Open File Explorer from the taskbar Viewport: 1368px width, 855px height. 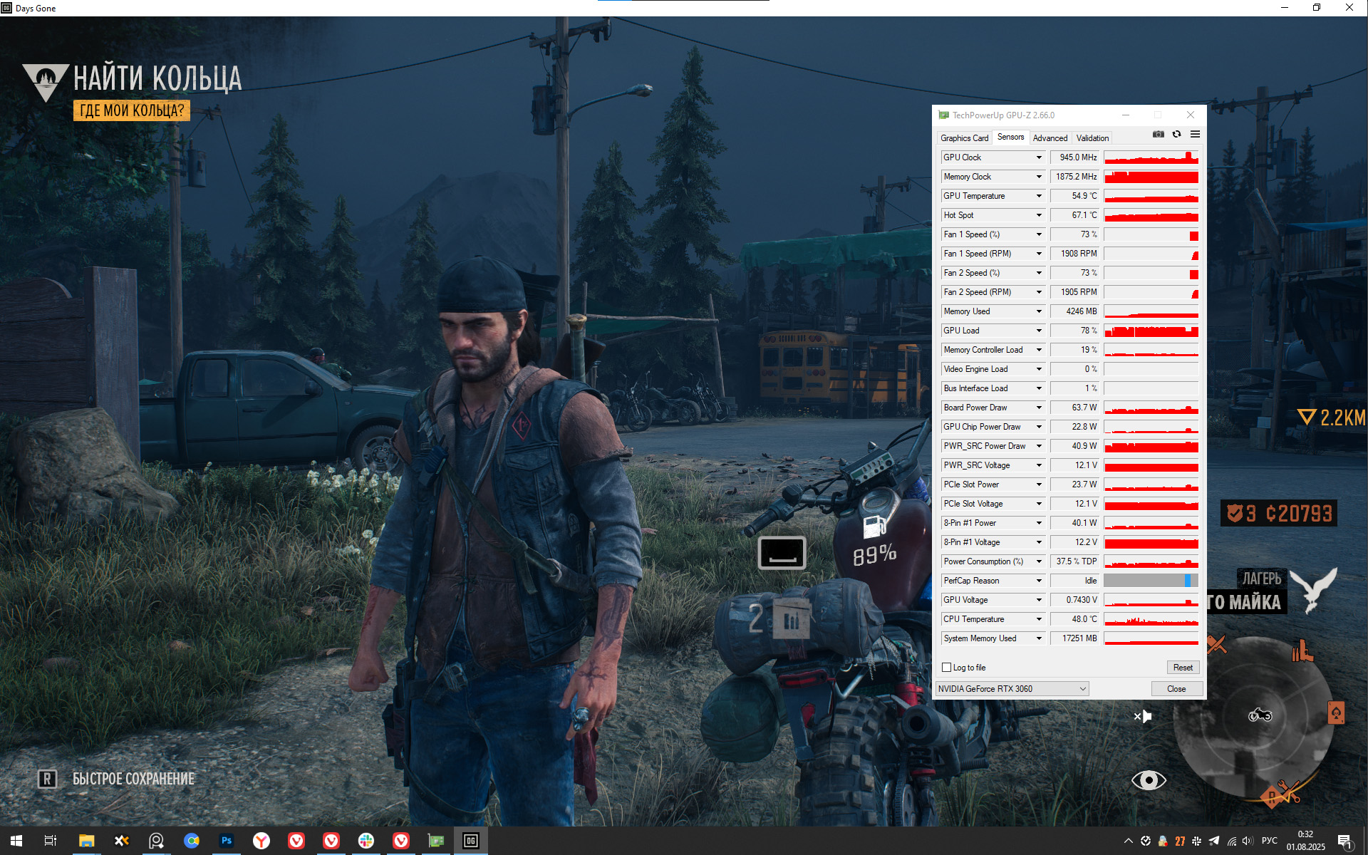[86, 841]
